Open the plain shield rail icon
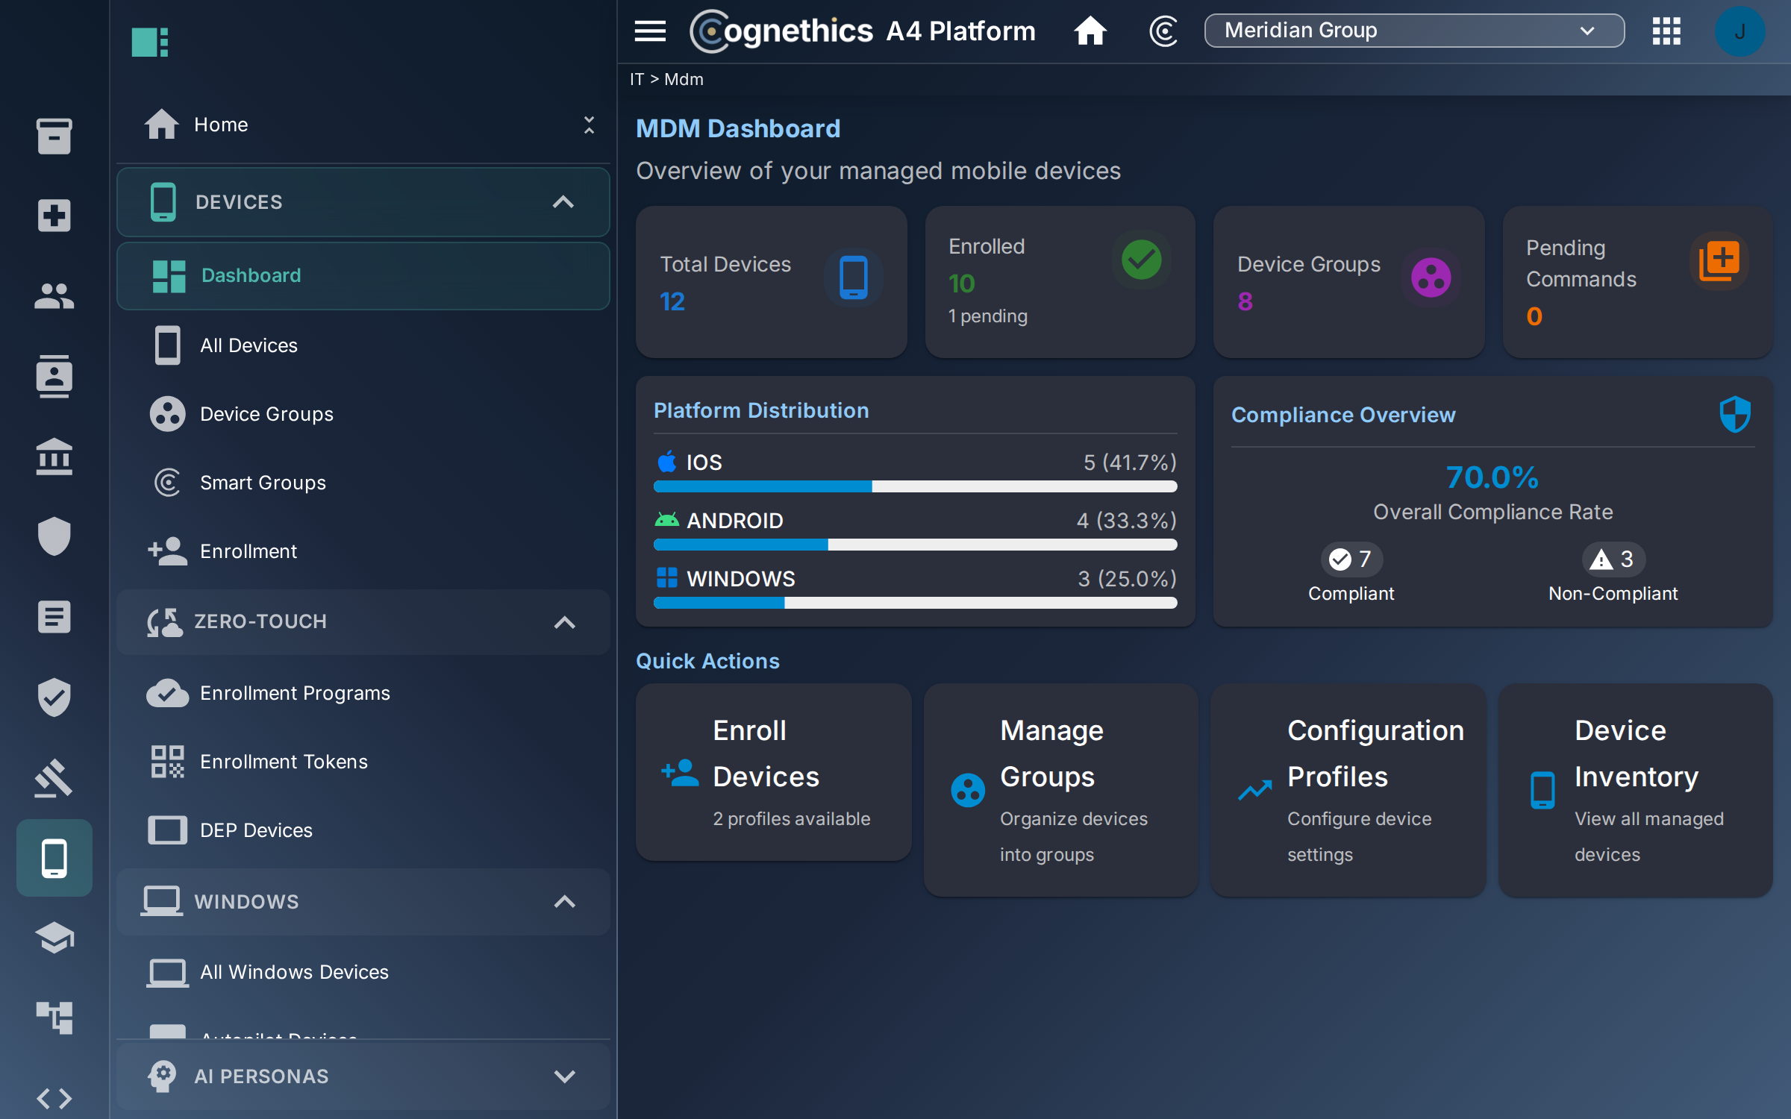Screen dimensions: 1791x1119 (x=54, y=536)
